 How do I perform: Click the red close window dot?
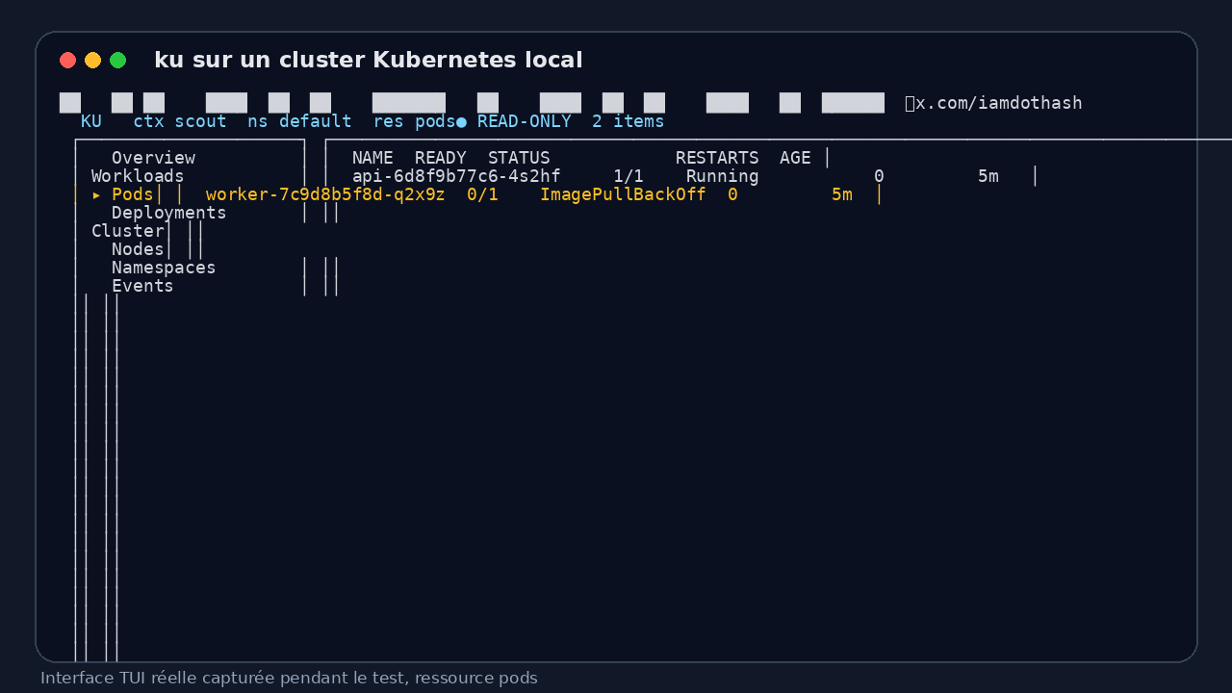point(67,61)
